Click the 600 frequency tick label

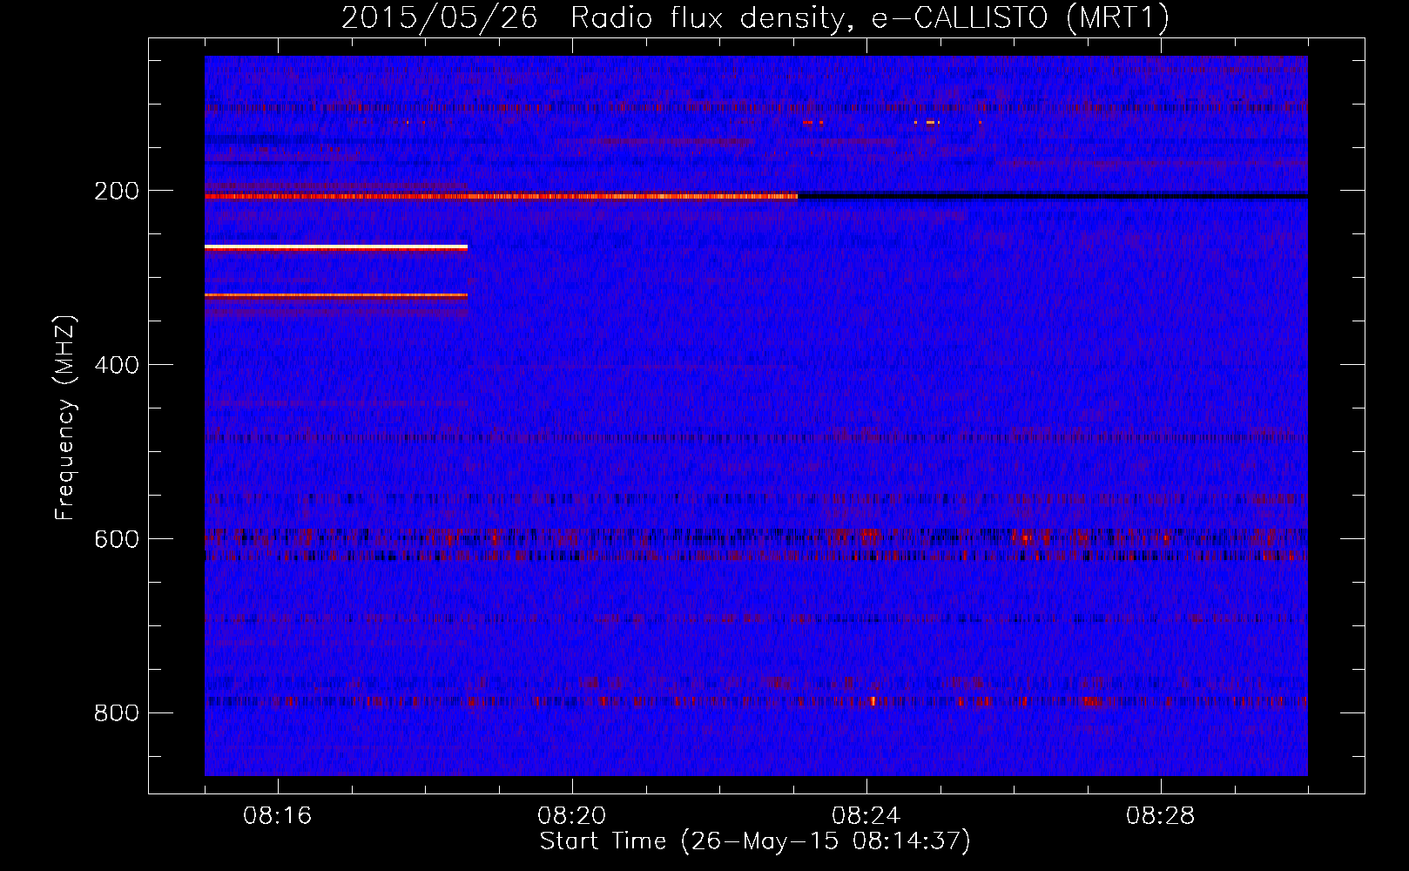pos(117,539)
